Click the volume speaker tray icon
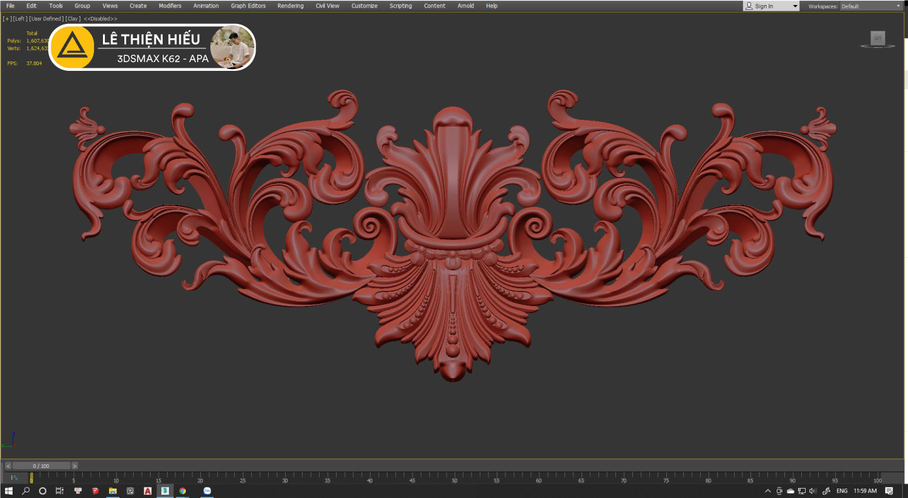 click(812, 490)
